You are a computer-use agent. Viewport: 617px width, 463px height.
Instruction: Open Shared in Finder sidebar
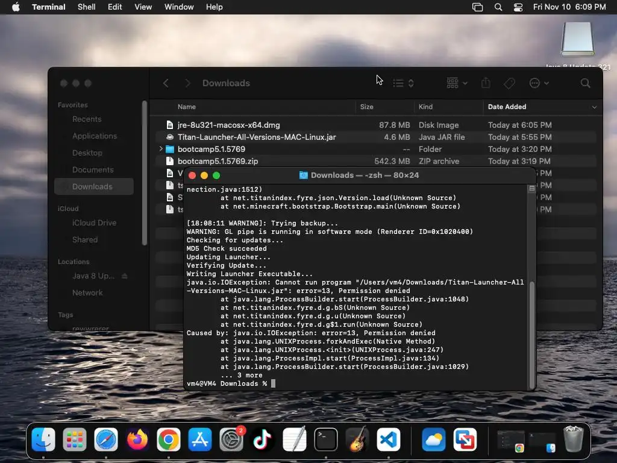[x=84, y=240]
